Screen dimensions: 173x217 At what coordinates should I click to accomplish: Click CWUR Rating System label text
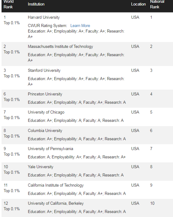click(x=47, y=25)
